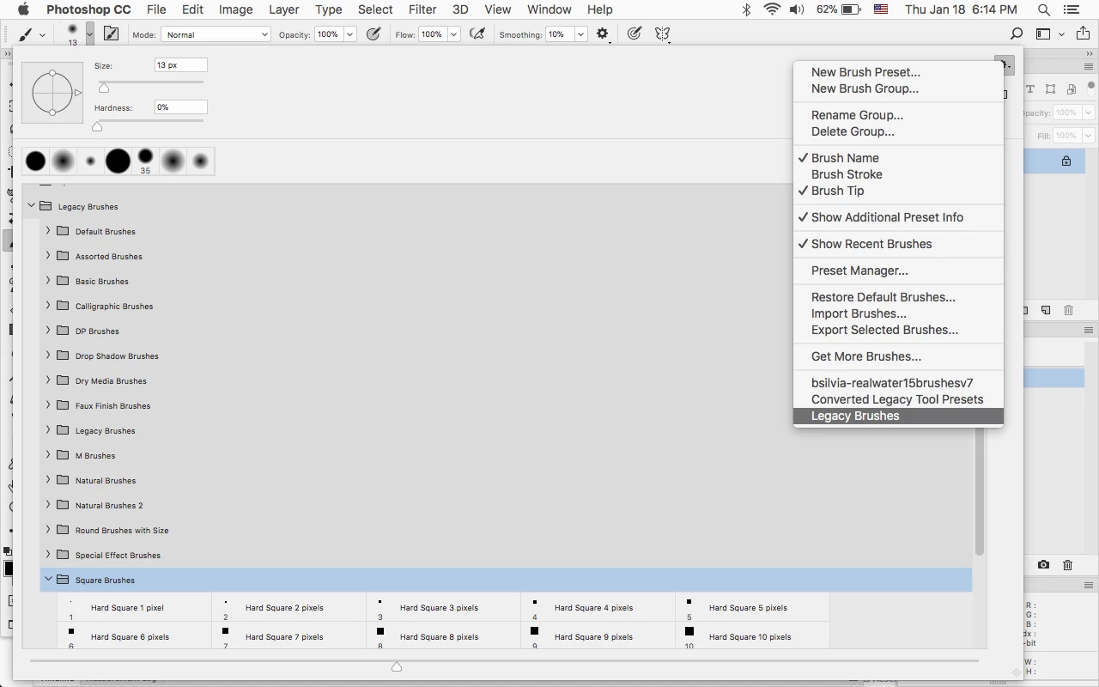Open smoothing options gear icon
Screen dimensions: 1099x687
[603, 34]
